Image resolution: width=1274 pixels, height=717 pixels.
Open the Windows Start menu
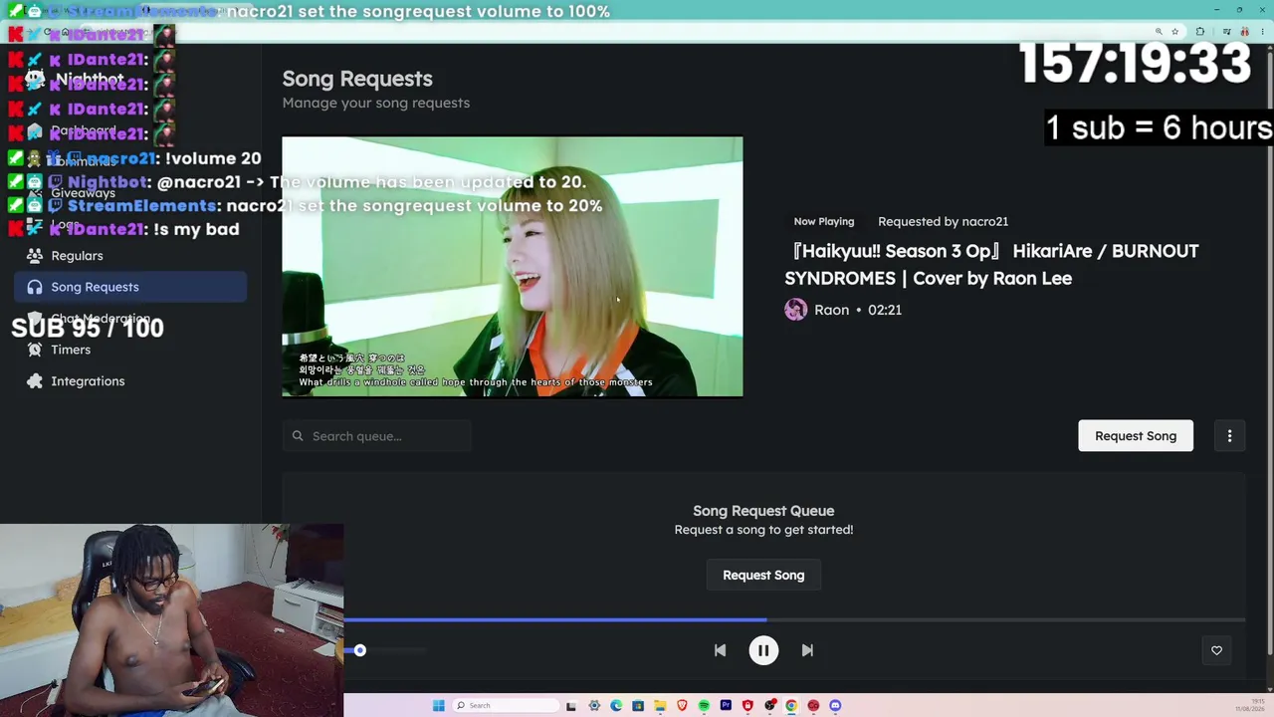pyautogui.click(x=438, y=706)
